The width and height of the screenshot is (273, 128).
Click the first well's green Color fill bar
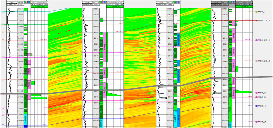pyautogui.click(x=39, y=7)
